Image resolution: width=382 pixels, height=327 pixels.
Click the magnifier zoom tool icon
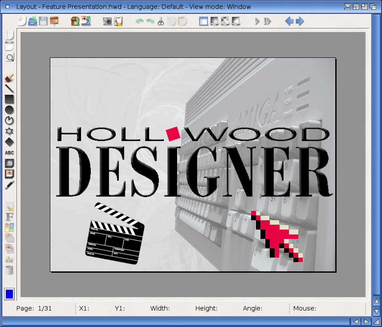(9, 57)
